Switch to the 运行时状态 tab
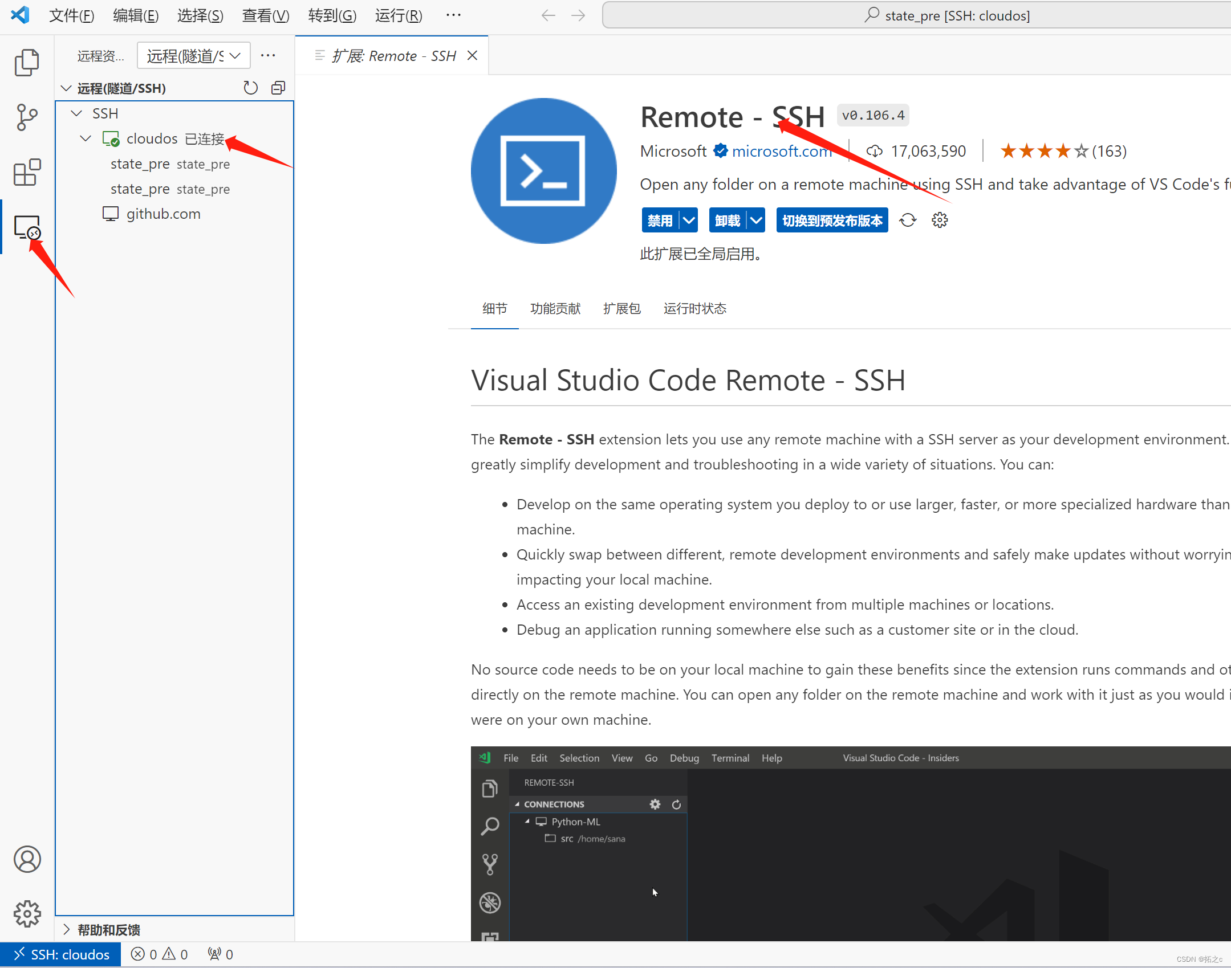 (x=695, y=308)
